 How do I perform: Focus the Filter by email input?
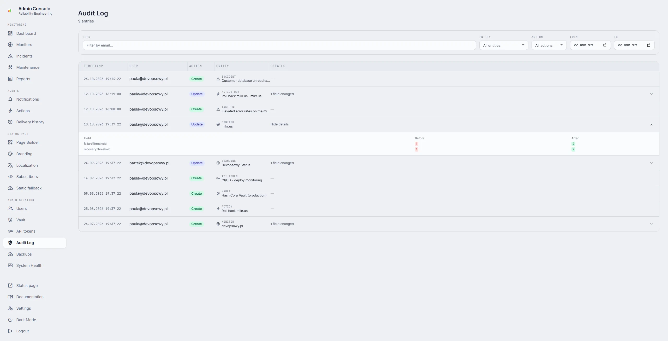coord(279,45)
